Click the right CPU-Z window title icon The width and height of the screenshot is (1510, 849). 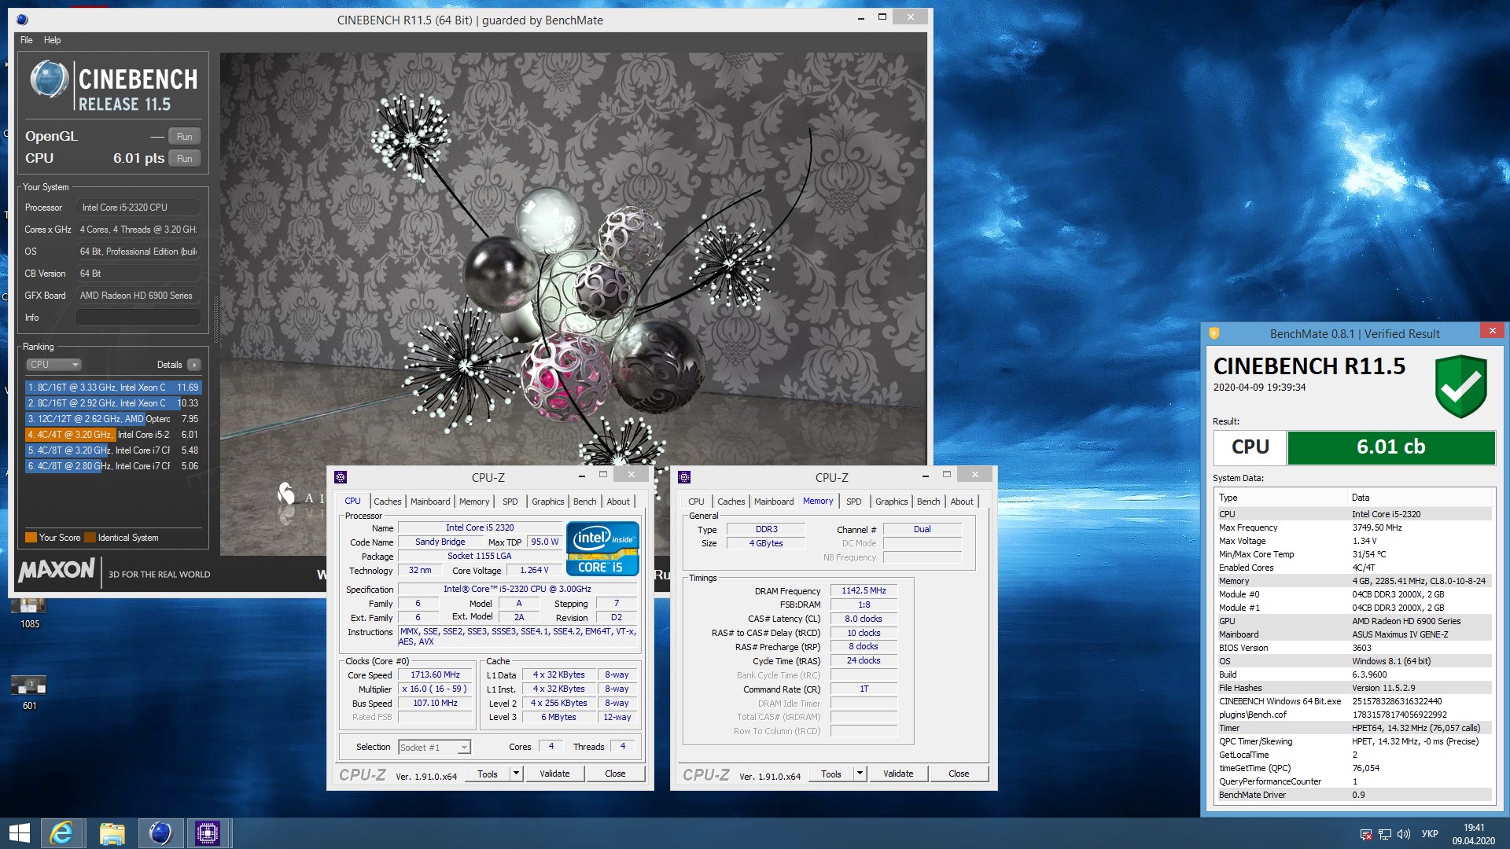point(684,477)
